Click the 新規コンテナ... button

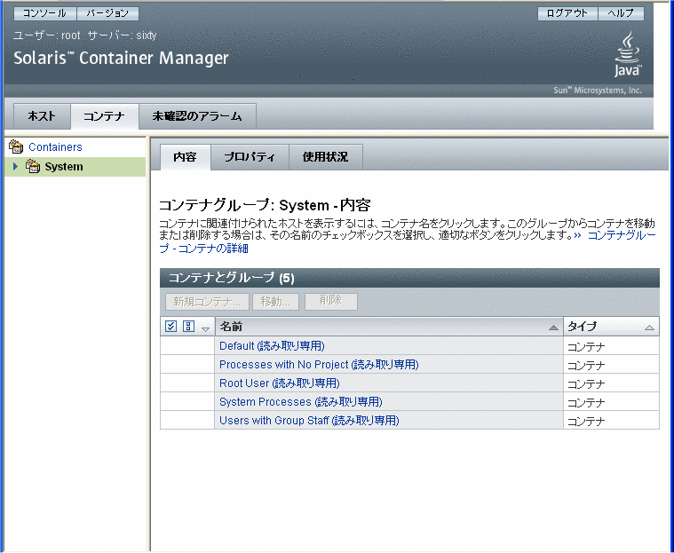click(207, 302)
